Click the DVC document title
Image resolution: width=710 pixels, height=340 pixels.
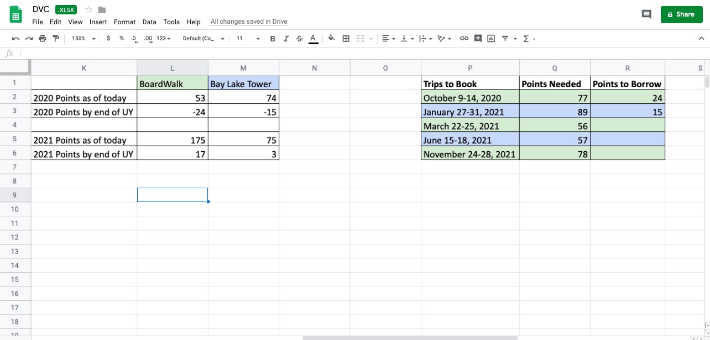click(x=41, y=9)
